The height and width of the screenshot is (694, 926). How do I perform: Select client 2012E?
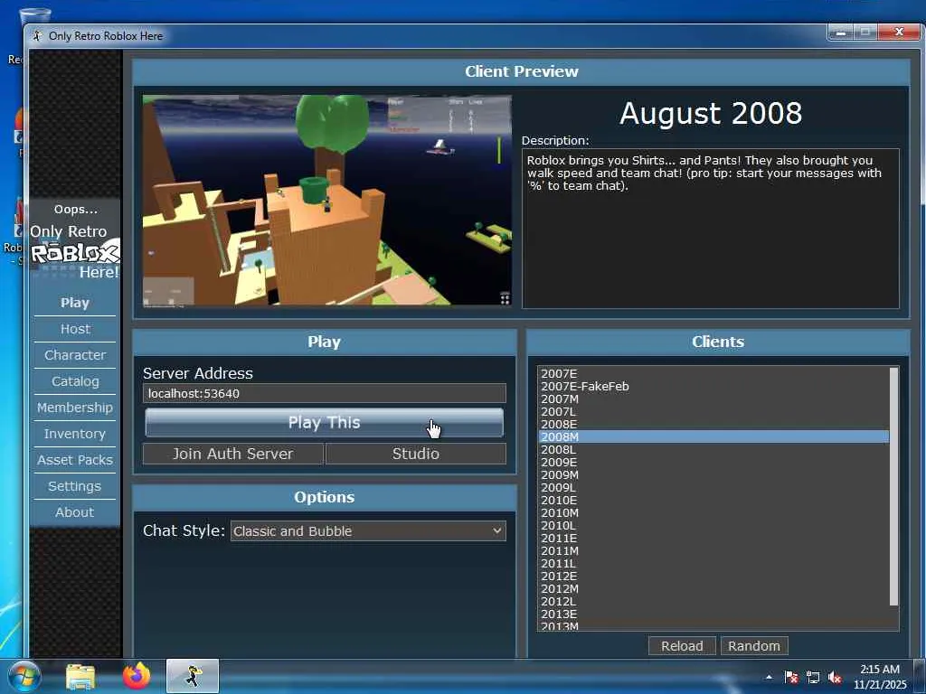[x=714, y=577]
